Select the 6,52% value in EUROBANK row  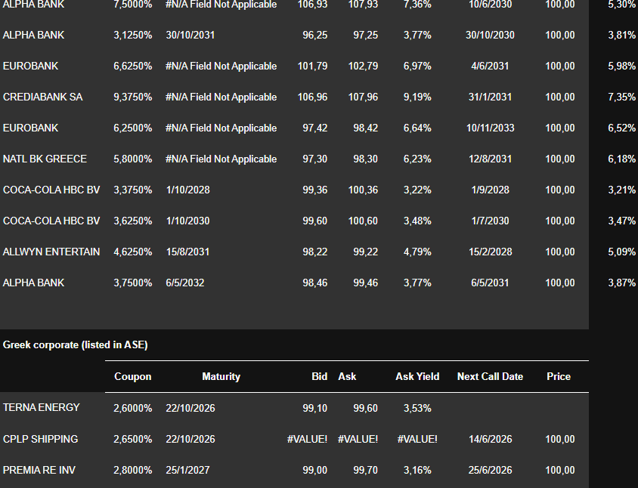tap(621, 128)
